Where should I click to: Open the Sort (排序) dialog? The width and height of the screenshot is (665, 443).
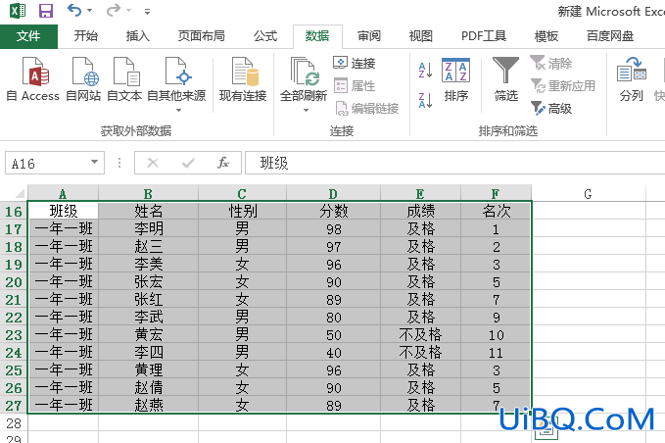[456, 80]
